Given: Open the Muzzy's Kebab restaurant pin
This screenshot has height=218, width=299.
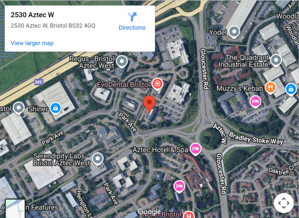Looking at the screenshot, I should (x=270, y=88).
